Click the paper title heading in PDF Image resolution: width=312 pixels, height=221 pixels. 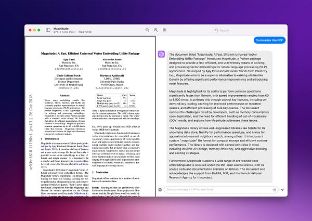pyautogui.click(x=90, y=54)
